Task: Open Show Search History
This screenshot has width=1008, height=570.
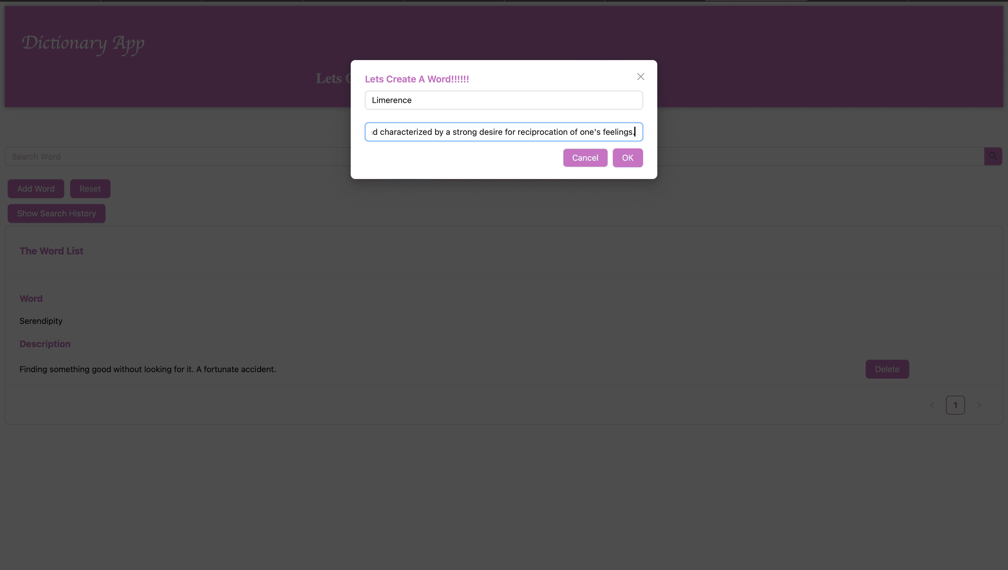Action: click(56, 213)
